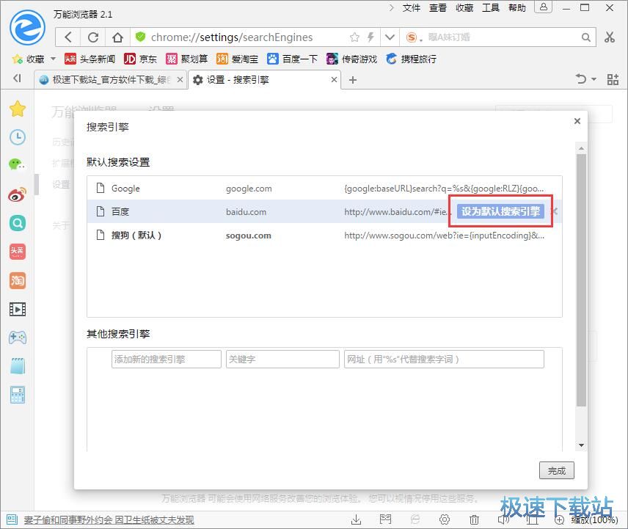Click the dialog scrollbar down arrow
This screenshot has width=628, height=529.
[x=581, y=445]
